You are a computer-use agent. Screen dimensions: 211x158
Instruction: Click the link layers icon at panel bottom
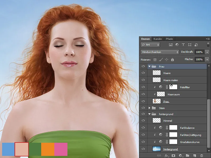159,156
